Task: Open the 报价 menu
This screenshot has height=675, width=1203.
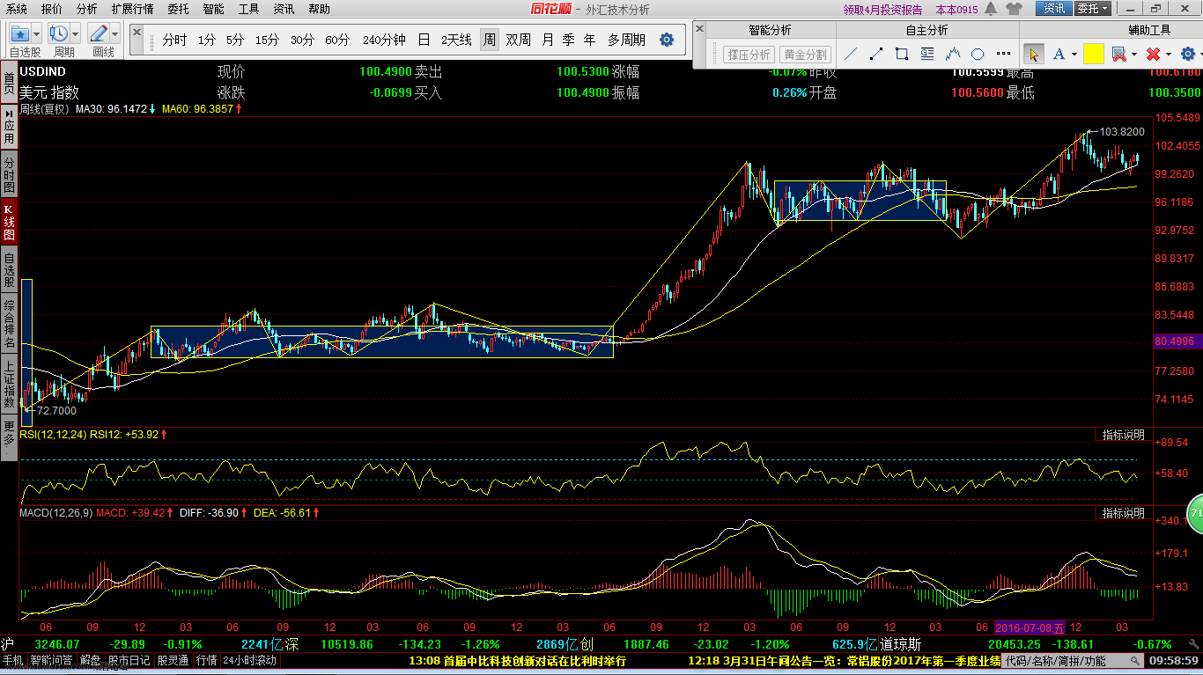Action: point(52,9)
